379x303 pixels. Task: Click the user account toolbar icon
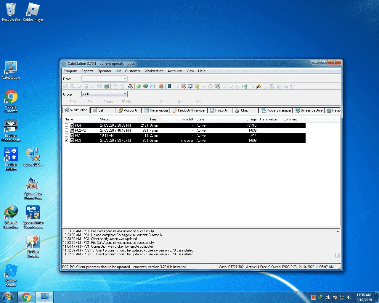coord(130,86)
